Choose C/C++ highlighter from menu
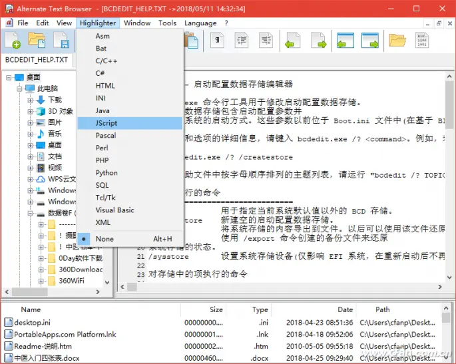 130,61
